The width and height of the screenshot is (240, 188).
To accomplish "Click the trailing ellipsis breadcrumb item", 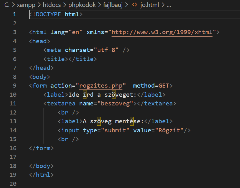I will click(x=169, y=5).
